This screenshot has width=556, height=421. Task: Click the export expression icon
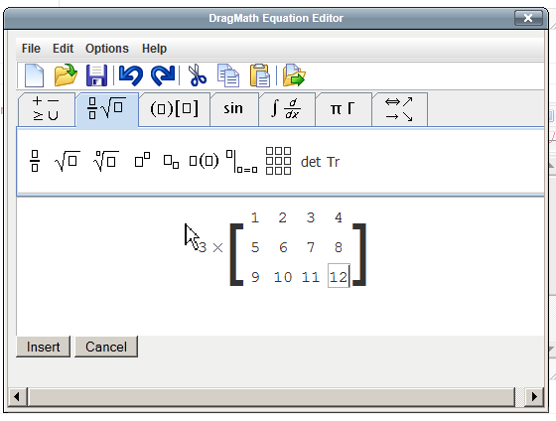294,75
